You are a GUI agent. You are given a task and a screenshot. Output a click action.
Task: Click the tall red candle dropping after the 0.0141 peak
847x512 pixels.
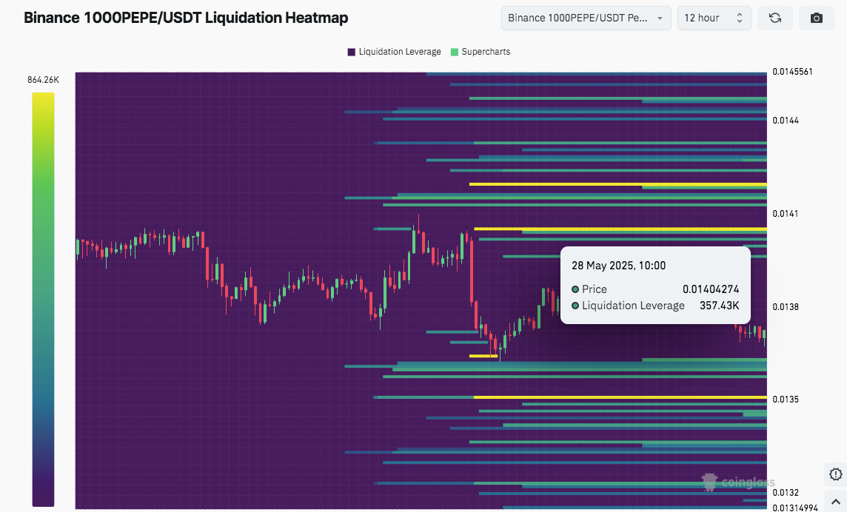click(472, 271)
